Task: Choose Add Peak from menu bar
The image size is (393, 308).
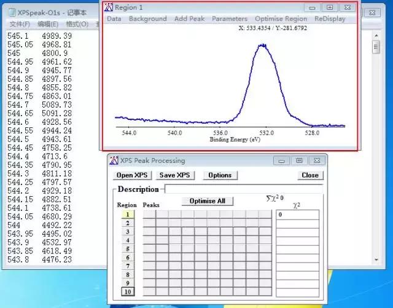Action: coord(190,19)
